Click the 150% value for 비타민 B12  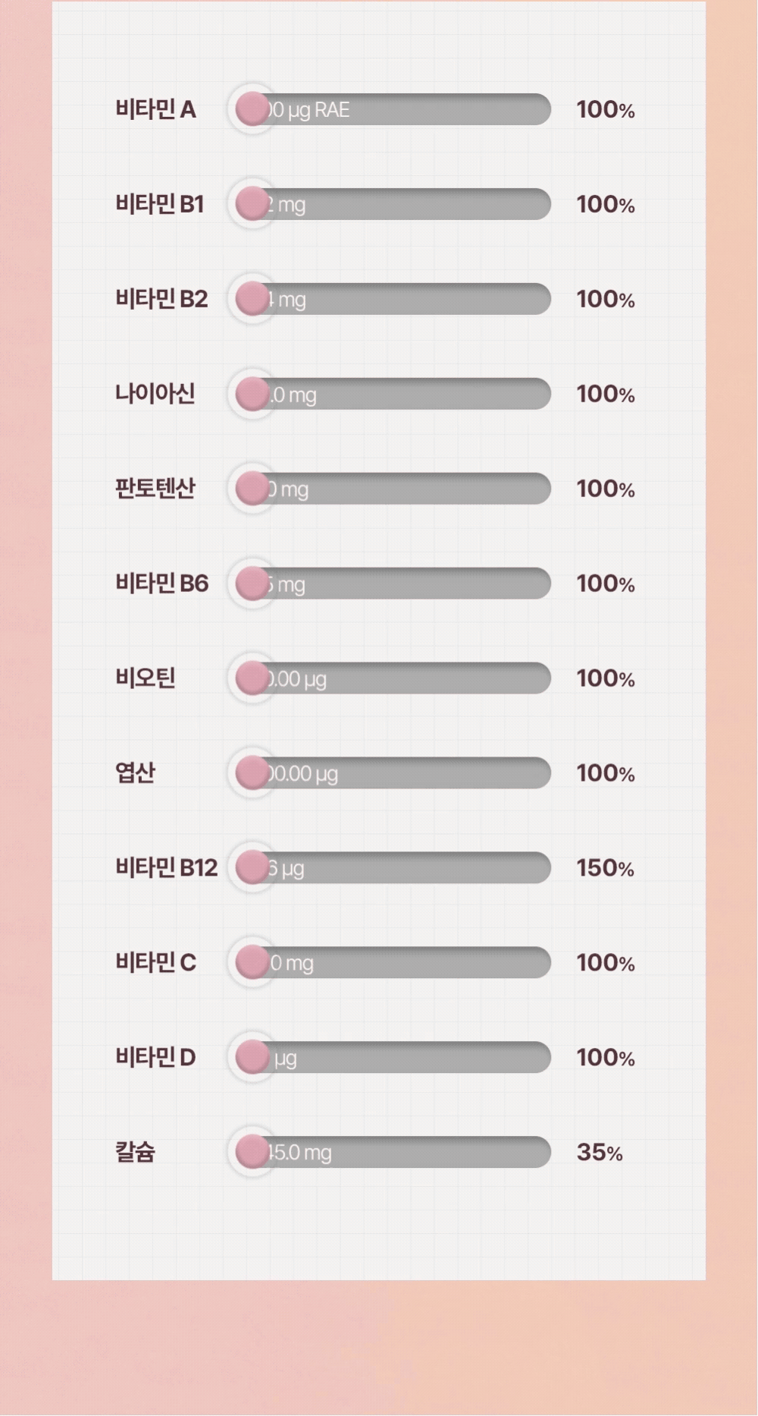605,868
